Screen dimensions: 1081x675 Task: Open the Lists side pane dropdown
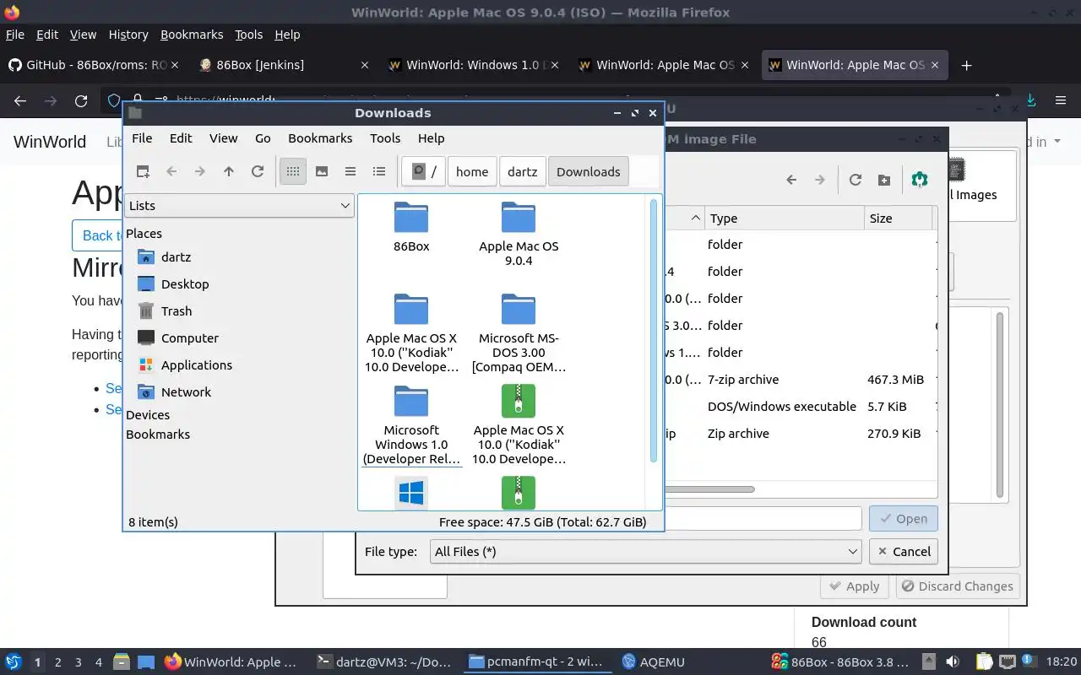239,205
